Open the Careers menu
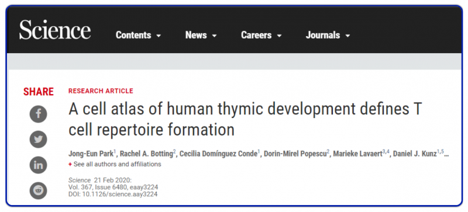Viewport: 468px width, 212px height. pyautogui.click(x=261, y=35)
